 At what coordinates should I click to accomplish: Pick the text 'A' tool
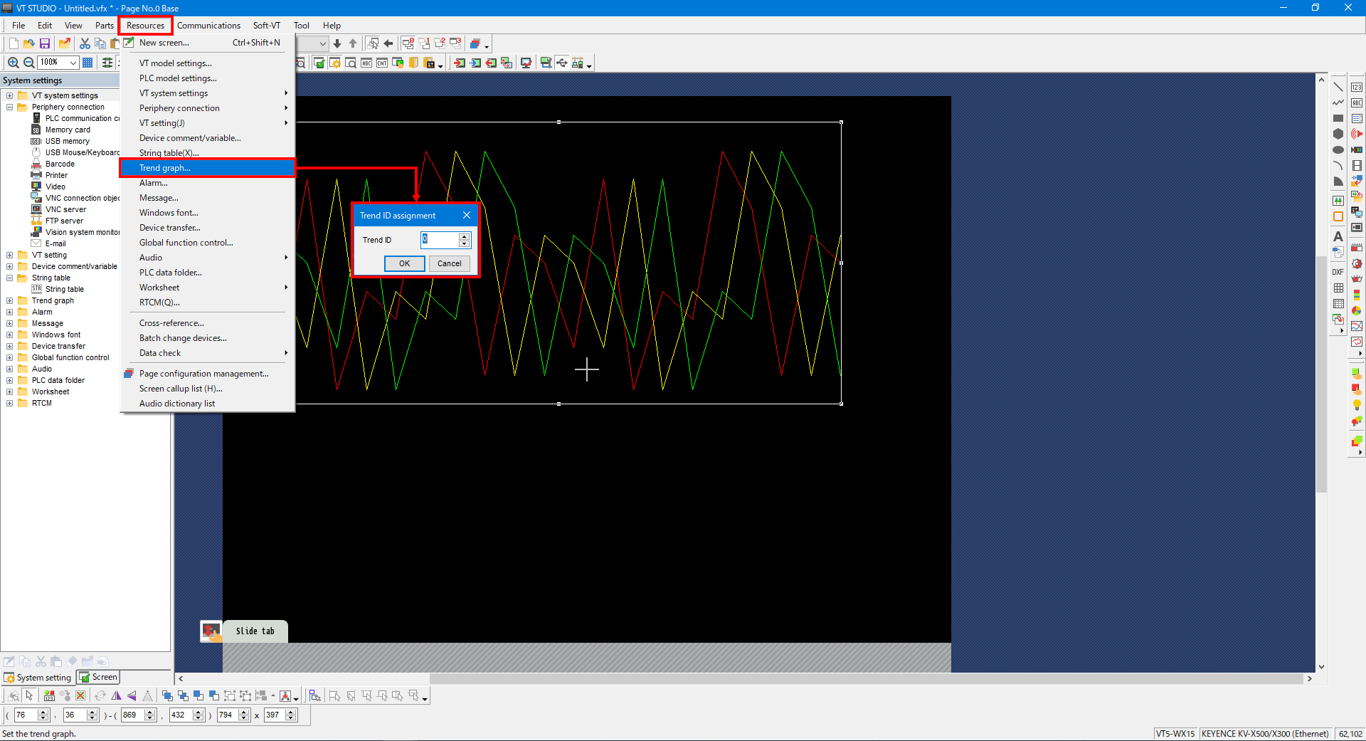click(x=1338, y=236)
